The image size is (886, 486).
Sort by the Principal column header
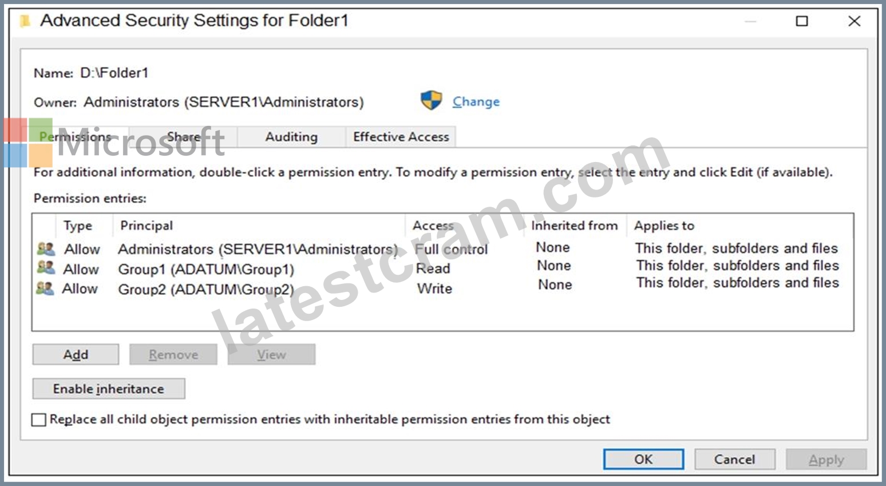259,226
